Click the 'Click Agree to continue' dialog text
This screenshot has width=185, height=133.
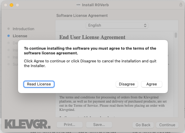pos(90,63)
